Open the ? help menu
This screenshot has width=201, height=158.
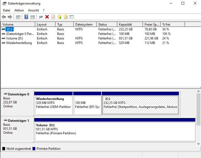click(44, 10)
